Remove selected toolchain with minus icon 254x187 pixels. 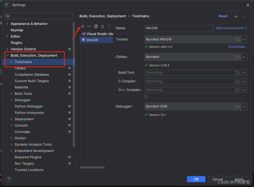(89, 26)
